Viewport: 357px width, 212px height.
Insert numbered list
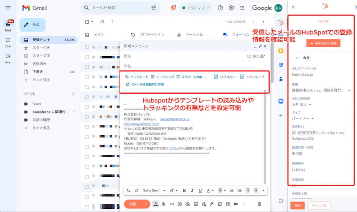tap(231, 191)
